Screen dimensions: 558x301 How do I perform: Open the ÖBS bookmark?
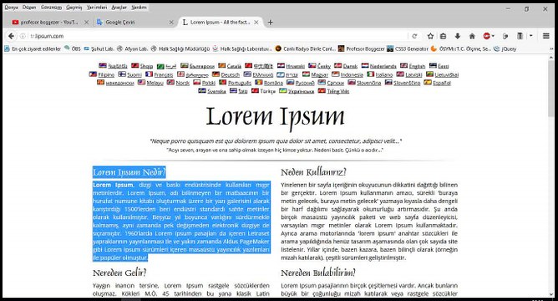pyautogui.click(x=73, y=49)
